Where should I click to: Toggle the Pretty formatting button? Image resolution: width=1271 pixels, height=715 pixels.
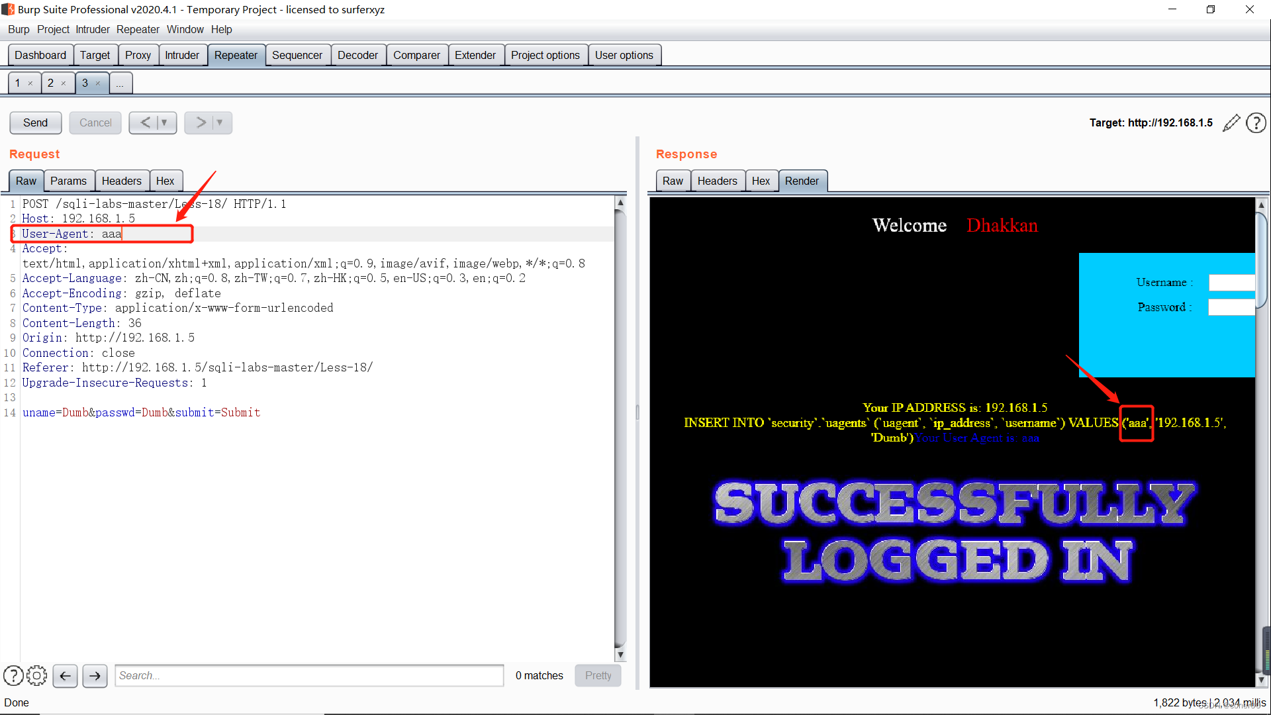[598, 675]
